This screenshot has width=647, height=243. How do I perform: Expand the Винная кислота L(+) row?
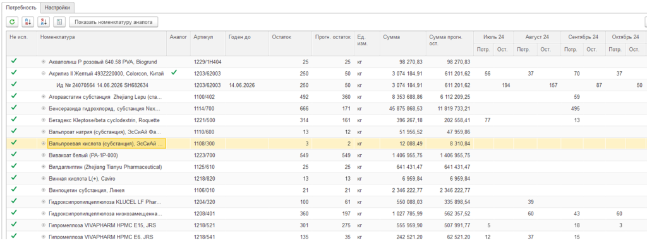pyautogui.click(x=44, y=178)
